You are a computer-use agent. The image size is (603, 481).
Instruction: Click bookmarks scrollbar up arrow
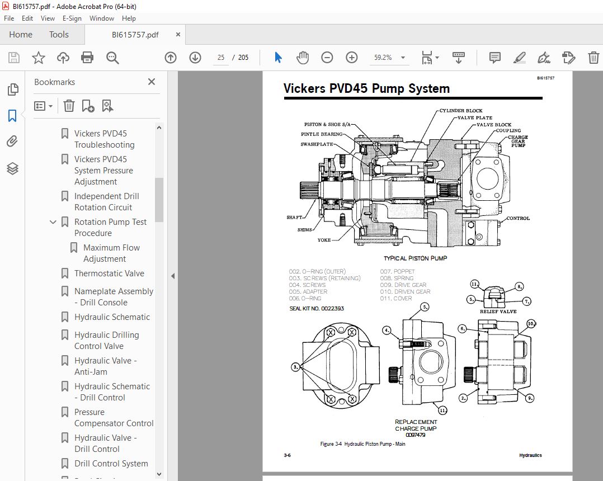coord(159,128)
